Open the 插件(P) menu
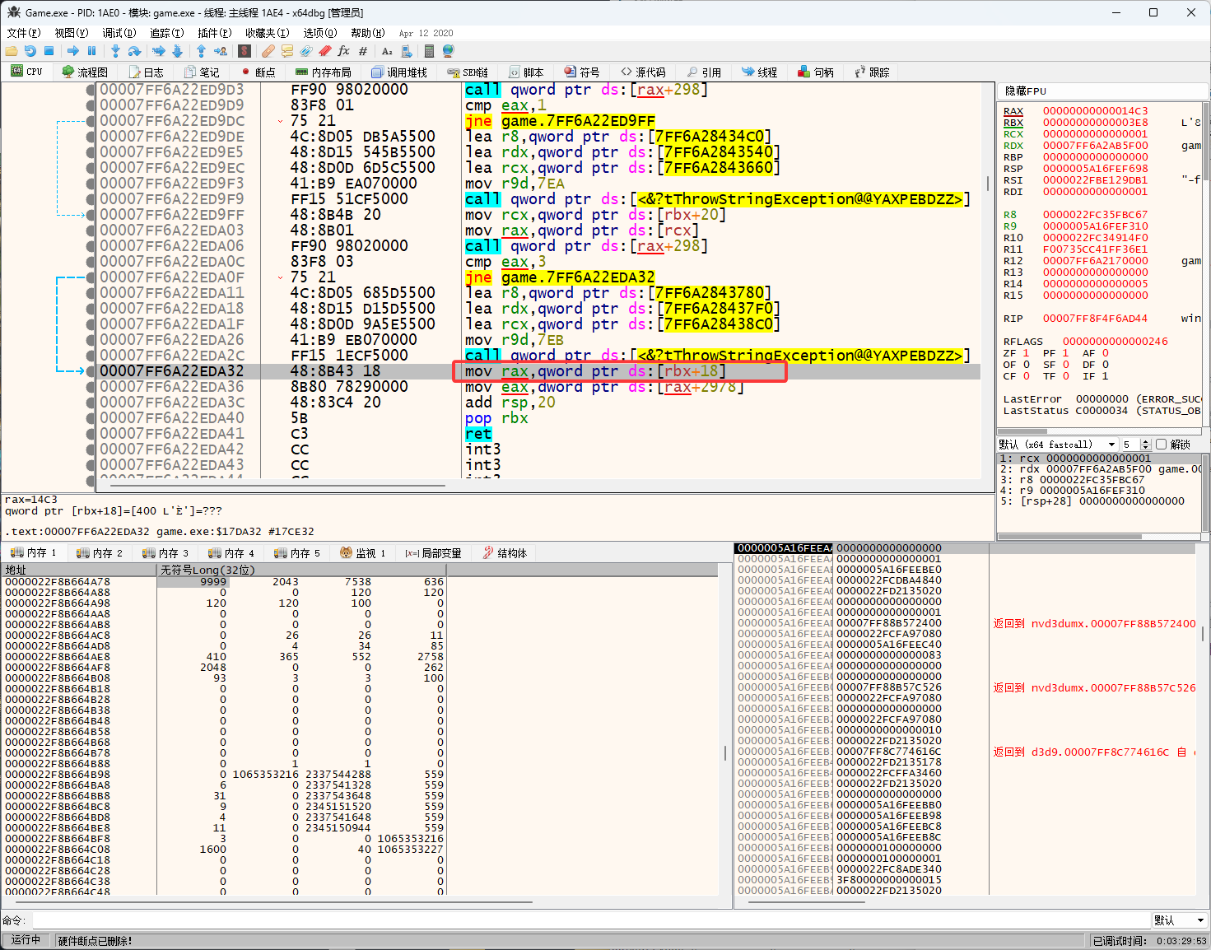The width and height of the screenshot is (1211, 950). pos(214,33)
